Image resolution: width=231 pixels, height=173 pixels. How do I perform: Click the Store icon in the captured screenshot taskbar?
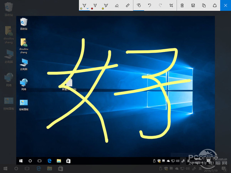(x=68, y=161)
